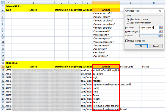Click the 'Size (Bytes)' header in row 18
The width and height of the screenshot is (166, 112).
pyautogui.click(x=76, y=67)
